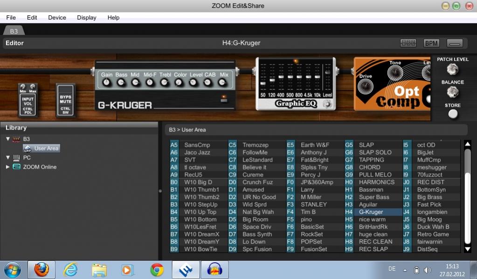
Task: Click the INPUT VOL control pedal
Action: pyautogui.click(x=28, y=100)
